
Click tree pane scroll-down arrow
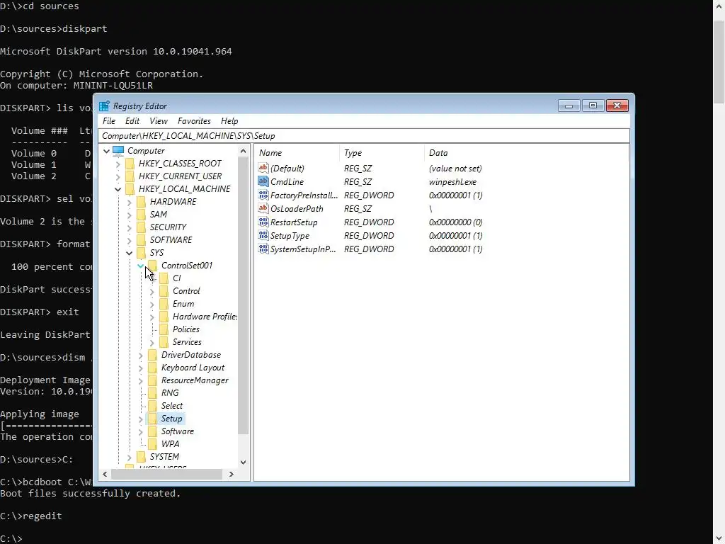click(x=244, y=462)
